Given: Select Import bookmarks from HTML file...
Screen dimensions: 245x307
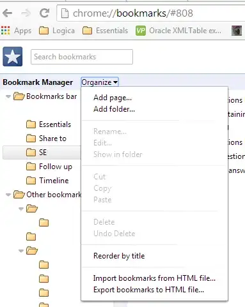Looking at the screenshot, I should (x=154, y=278).
